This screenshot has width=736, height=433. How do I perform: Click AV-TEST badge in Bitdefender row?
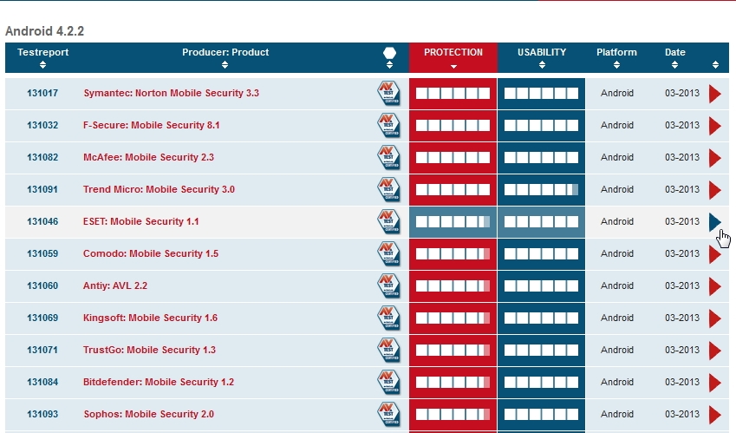pyautogui.click(x=388, y=383)
